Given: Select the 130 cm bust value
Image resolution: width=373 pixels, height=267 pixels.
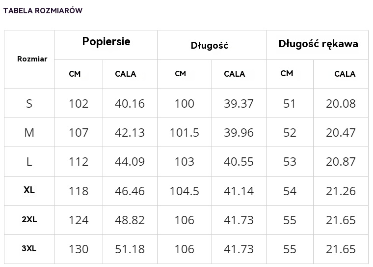Looking at the screenshot, I should [x=79, y=249].
